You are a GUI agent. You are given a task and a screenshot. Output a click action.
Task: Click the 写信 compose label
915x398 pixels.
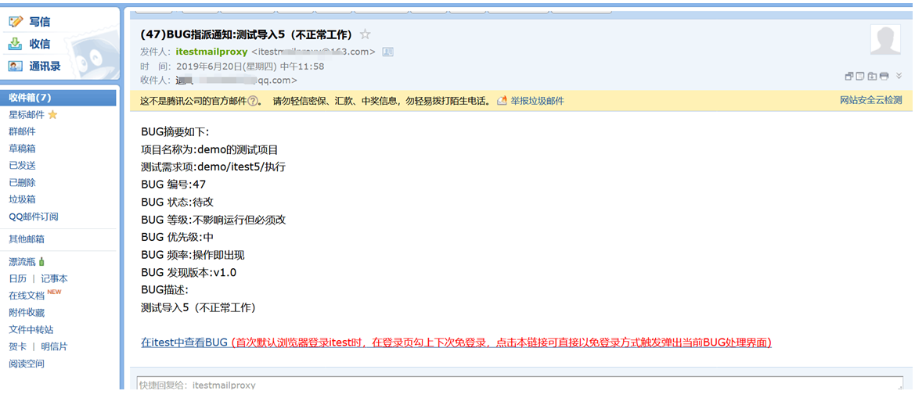pyautogui.click(x=40, y=22)
